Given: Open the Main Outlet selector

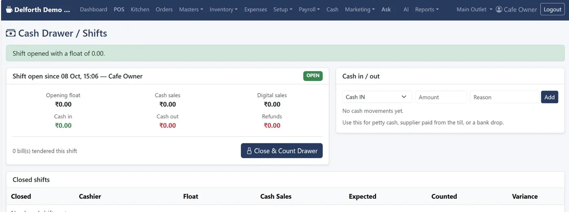Looking at the screenshot, I should click(474, 9).
